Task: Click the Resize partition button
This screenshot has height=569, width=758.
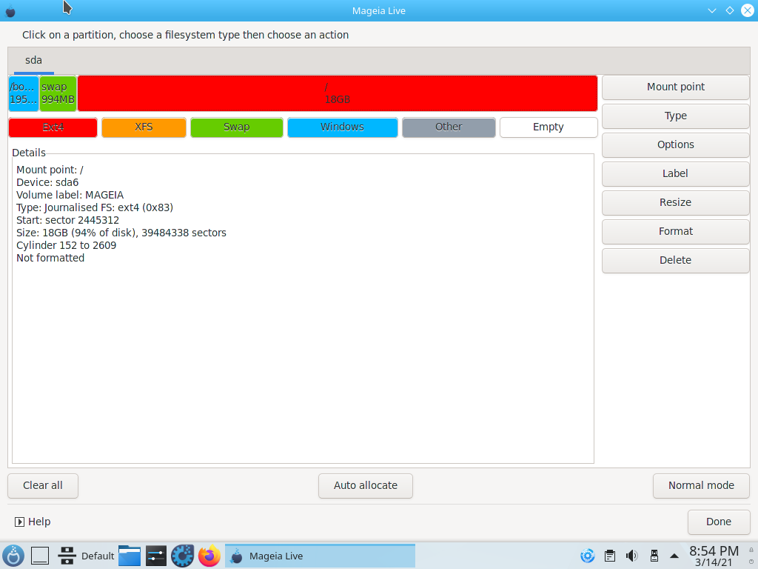Action: pyautogui.click(x=675, y=203)
